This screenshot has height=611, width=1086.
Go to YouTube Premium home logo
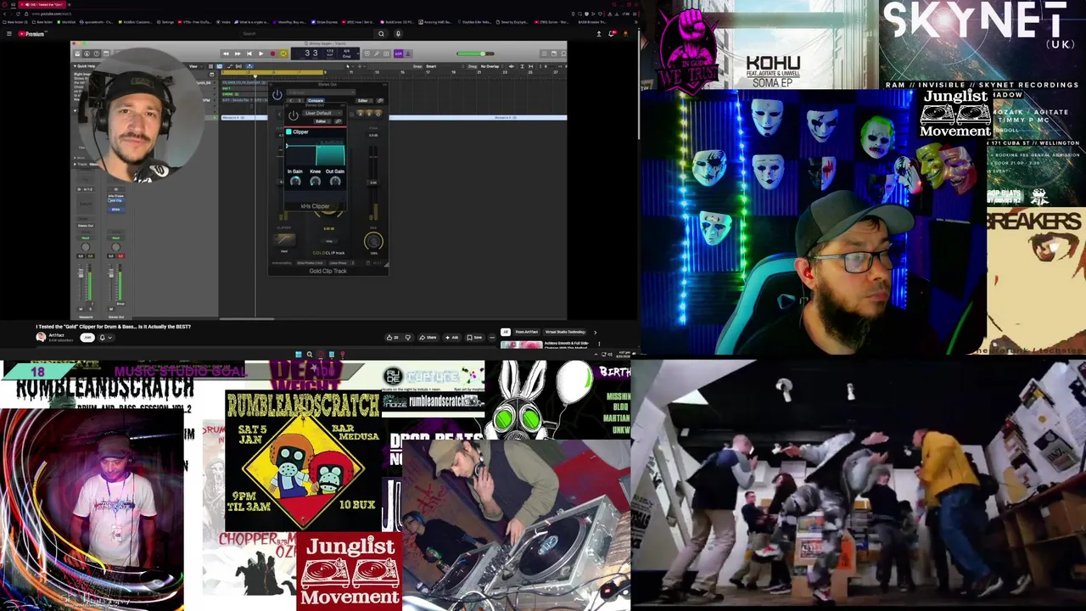click(x=33, y=34)
